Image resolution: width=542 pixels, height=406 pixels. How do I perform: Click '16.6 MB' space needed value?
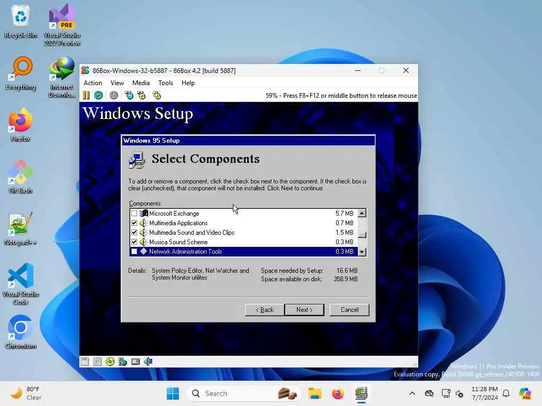click(347, 271)
